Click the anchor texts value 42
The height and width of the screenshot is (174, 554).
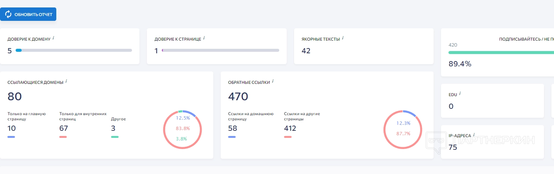pos(306,51)
